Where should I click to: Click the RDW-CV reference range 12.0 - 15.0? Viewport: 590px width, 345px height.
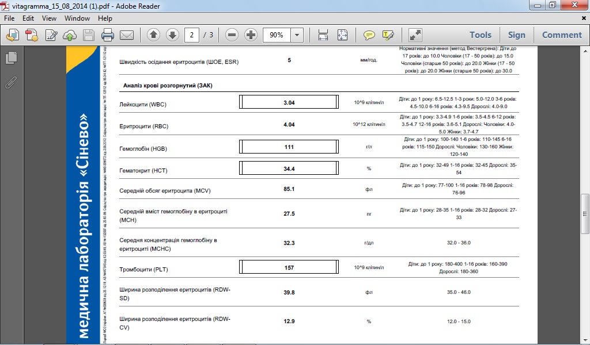tap(459, 321)
